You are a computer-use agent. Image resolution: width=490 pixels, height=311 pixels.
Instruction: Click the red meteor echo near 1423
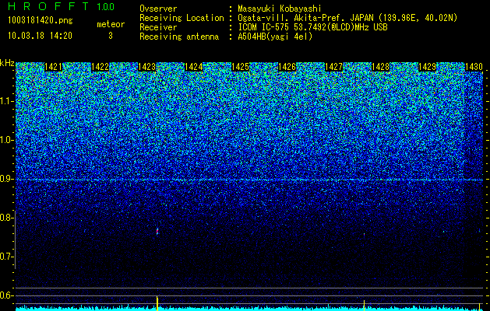(157, 231)
